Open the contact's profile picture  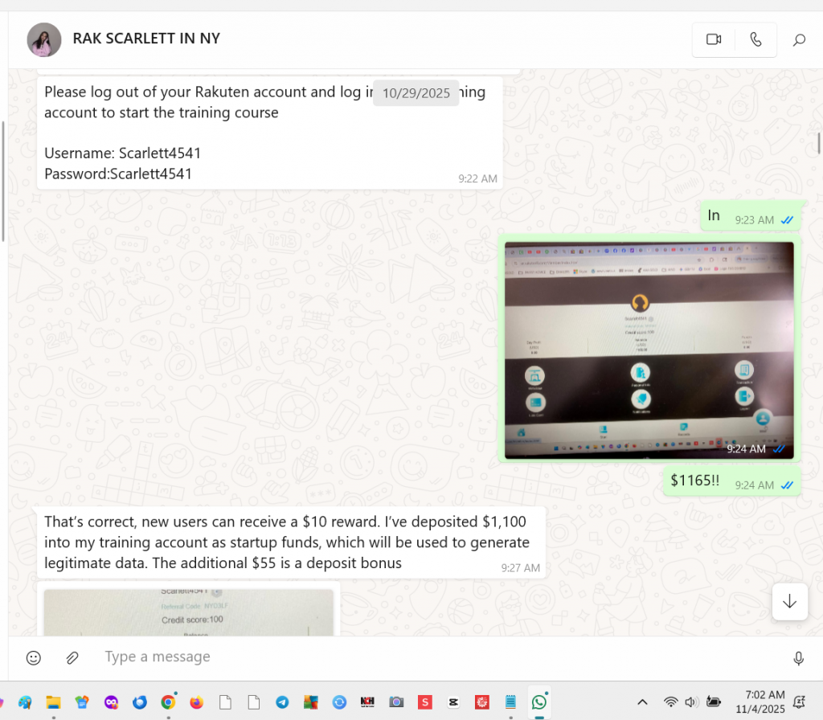click(x=43, y=39)
